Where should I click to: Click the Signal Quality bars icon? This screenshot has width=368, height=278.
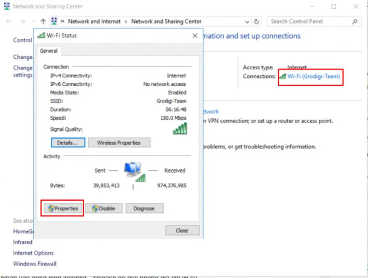[x=180, y=128]
